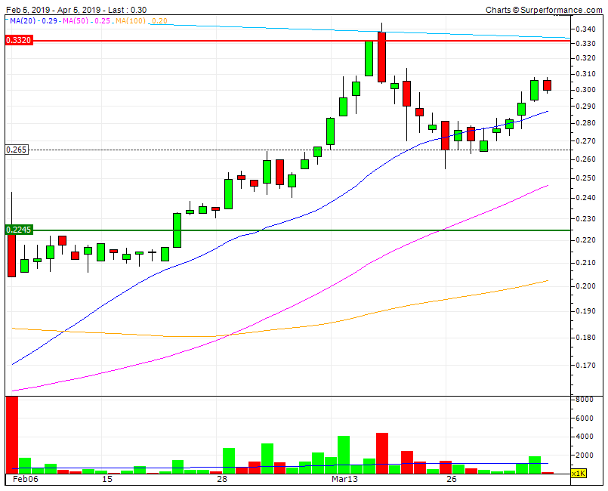
Task: Click the 0.280 price axis value
Action: [x=585, y=123]
